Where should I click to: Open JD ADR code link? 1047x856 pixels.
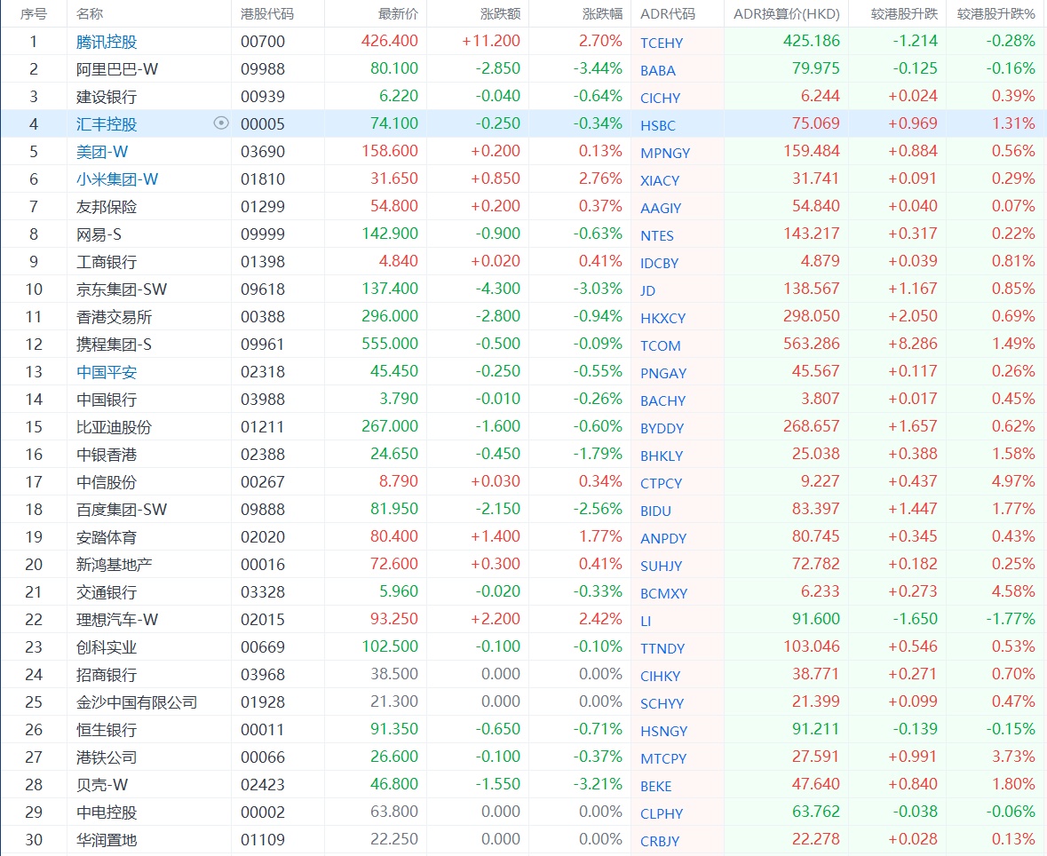[647, 291]
